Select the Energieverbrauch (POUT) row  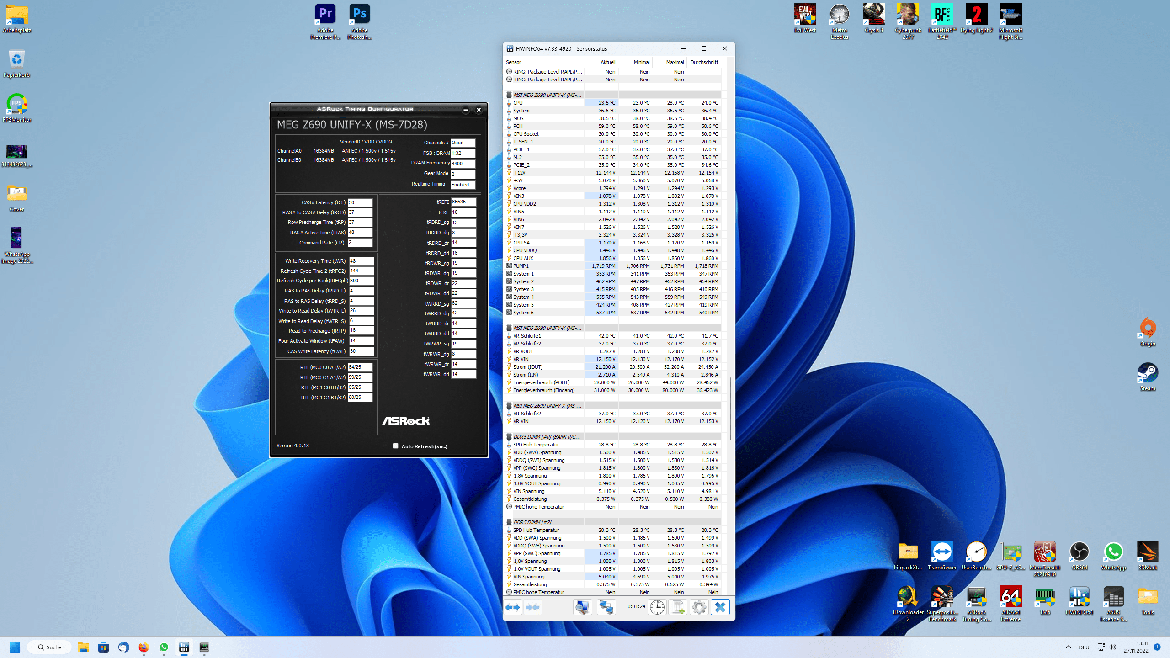tap(613, 382)
